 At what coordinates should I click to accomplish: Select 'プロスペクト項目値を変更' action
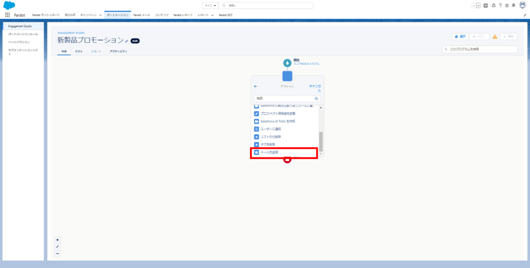[x=286, y=114]
